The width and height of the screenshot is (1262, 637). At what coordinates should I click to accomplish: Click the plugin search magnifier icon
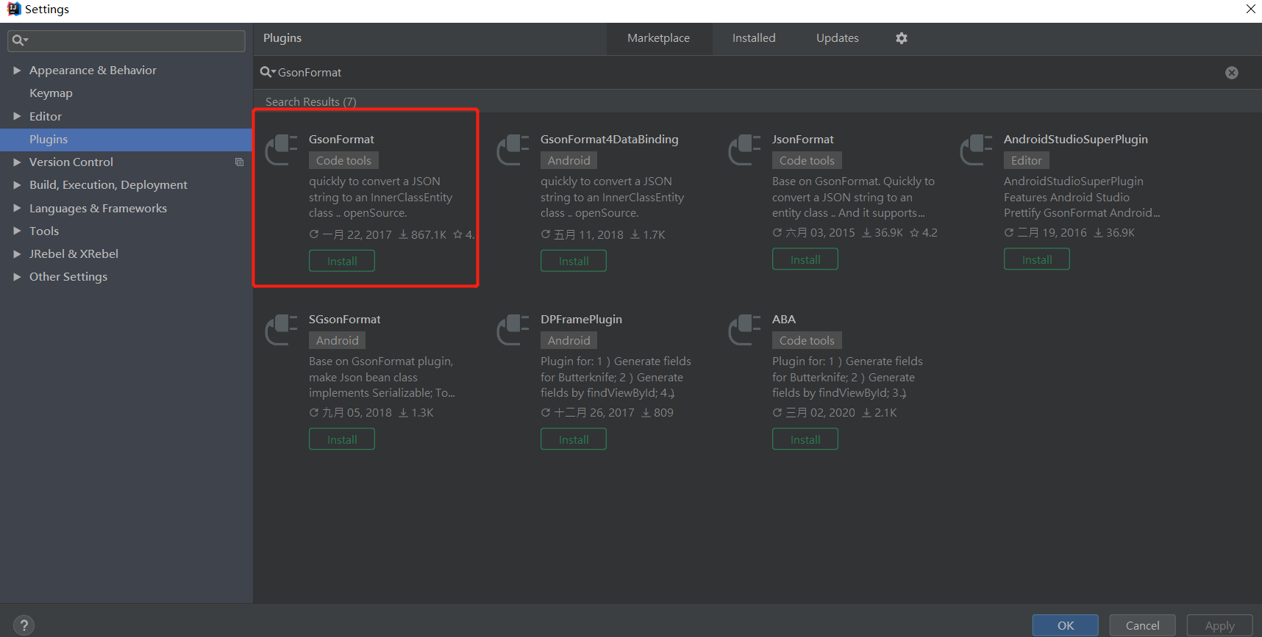coord(267,72)
